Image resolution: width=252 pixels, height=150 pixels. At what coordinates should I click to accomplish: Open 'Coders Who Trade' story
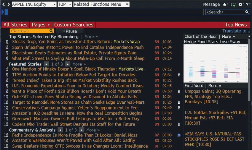pyautogui.click(x=74, y=124)
